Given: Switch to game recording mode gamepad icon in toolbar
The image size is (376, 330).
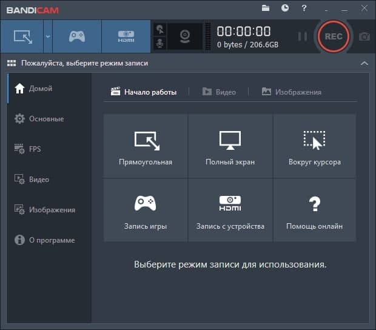Looking at the screenshot, I should point(77,36).
